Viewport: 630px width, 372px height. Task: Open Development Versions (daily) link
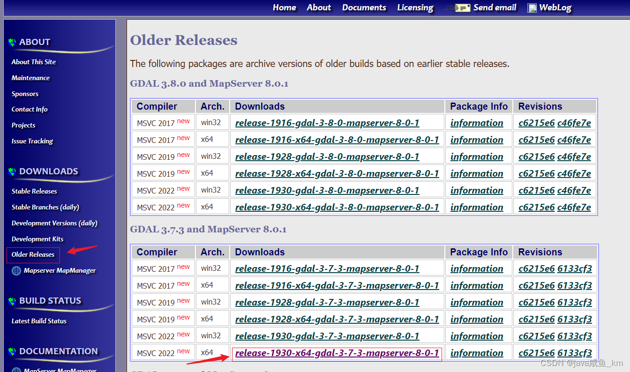tap(54, 223)
